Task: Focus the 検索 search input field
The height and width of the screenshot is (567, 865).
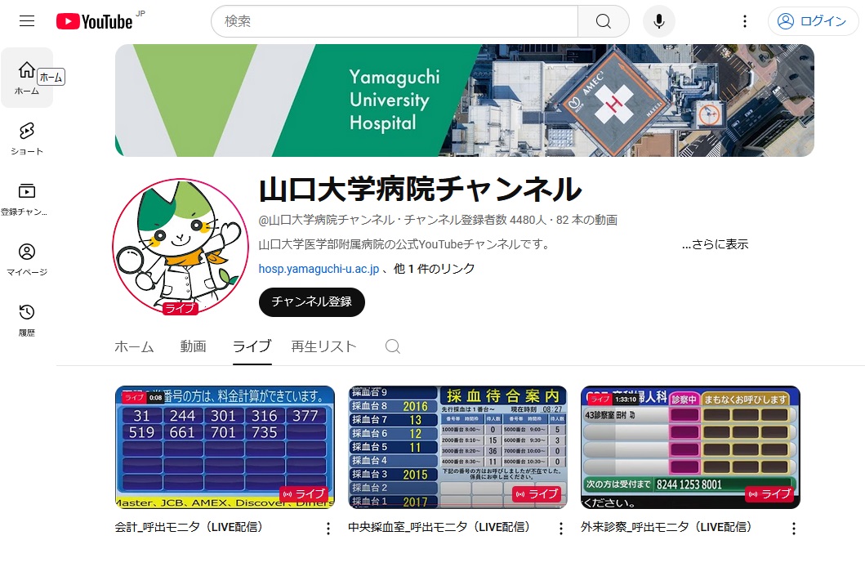Action: tap(395, 21)
